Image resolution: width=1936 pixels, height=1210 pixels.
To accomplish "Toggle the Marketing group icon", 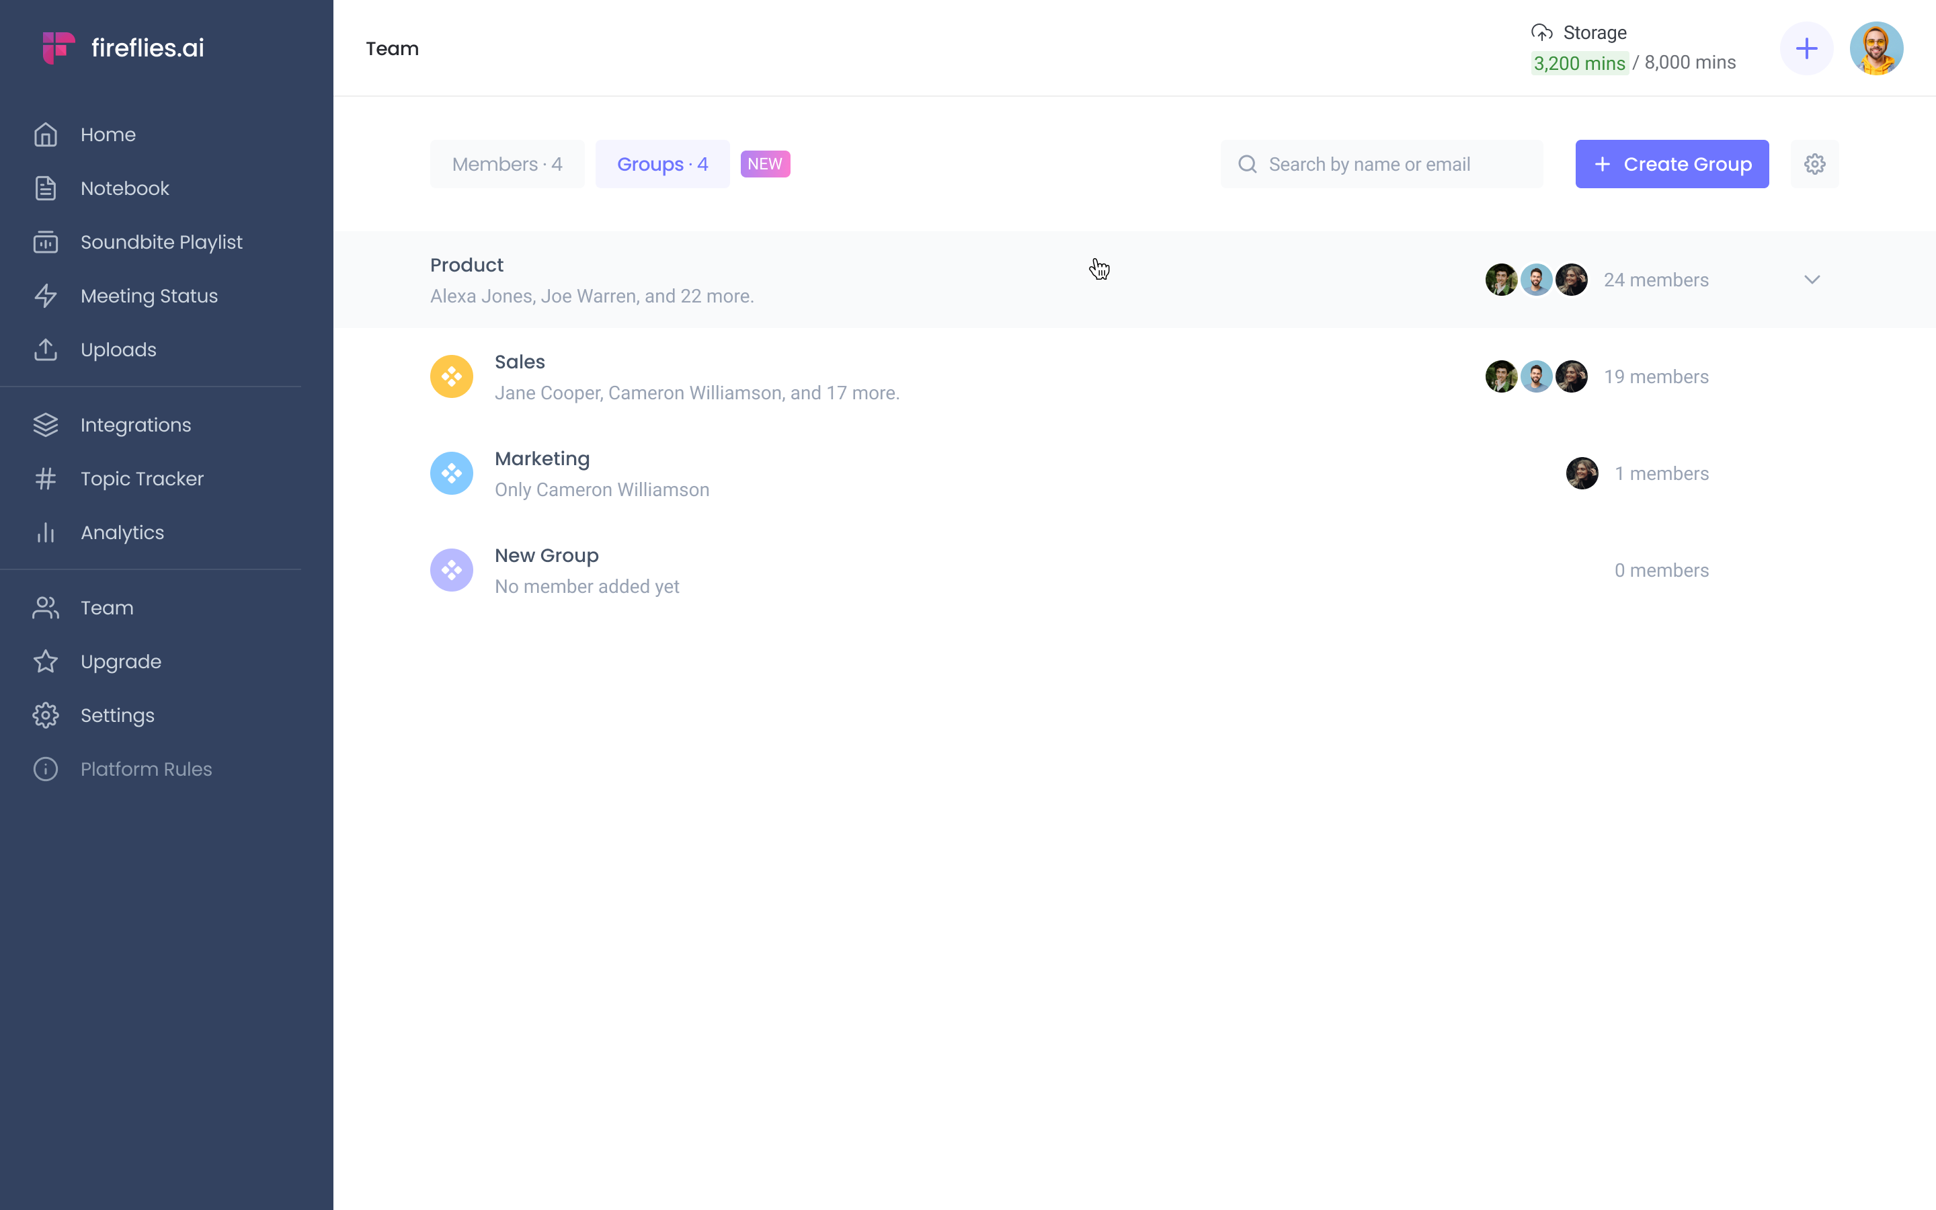I will (450, 473).
